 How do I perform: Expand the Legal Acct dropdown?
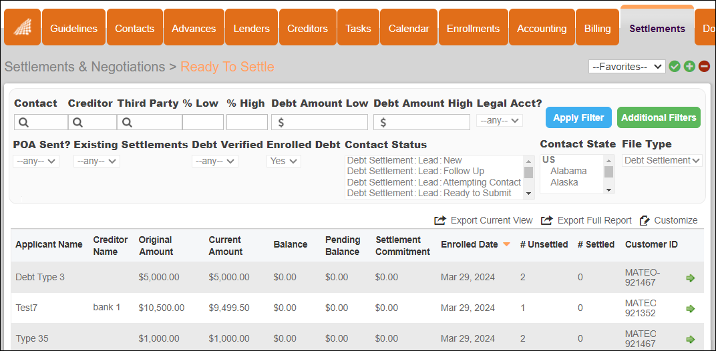(x=500, y=121)
